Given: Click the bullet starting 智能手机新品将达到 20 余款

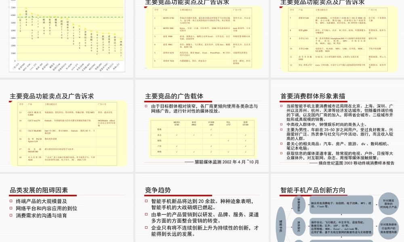Looking at the screenshot, I should point(202,204).
